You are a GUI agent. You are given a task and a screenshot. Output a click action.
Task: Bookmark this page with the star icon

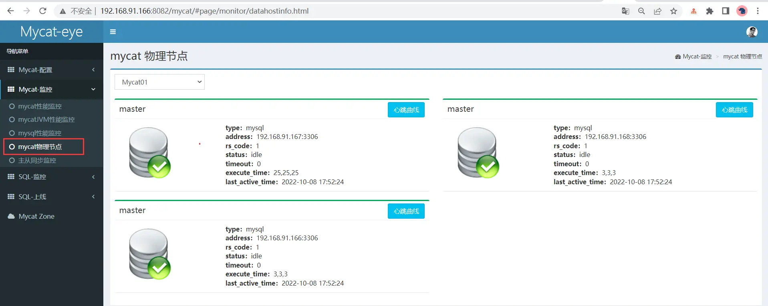(x=673, y=11)
